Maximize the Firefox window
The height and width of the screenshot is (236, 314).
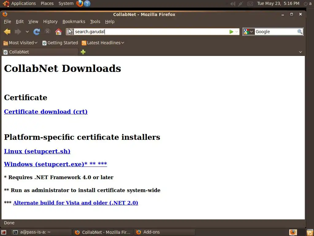pyautogui.click(x=292, y=14)
